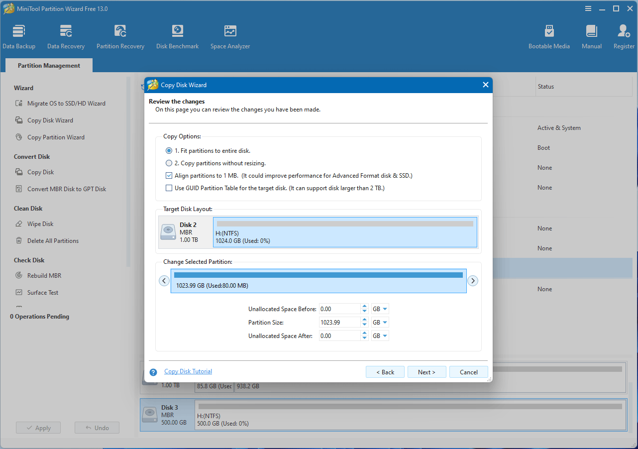Open unit dropdown for Unallocated Space Before
Viewport: 638px width, 449px height.
point(380,309)
